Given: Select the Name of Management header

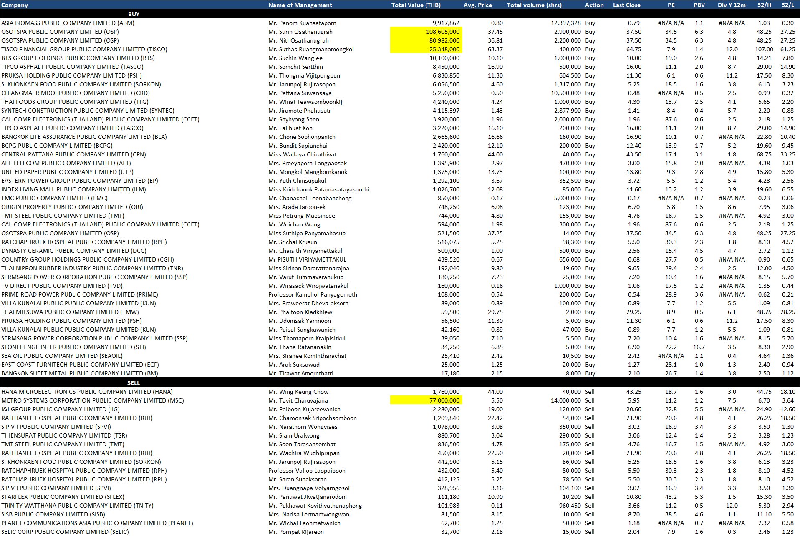Looking at the screenshot, I should click(x=300, y=5).
